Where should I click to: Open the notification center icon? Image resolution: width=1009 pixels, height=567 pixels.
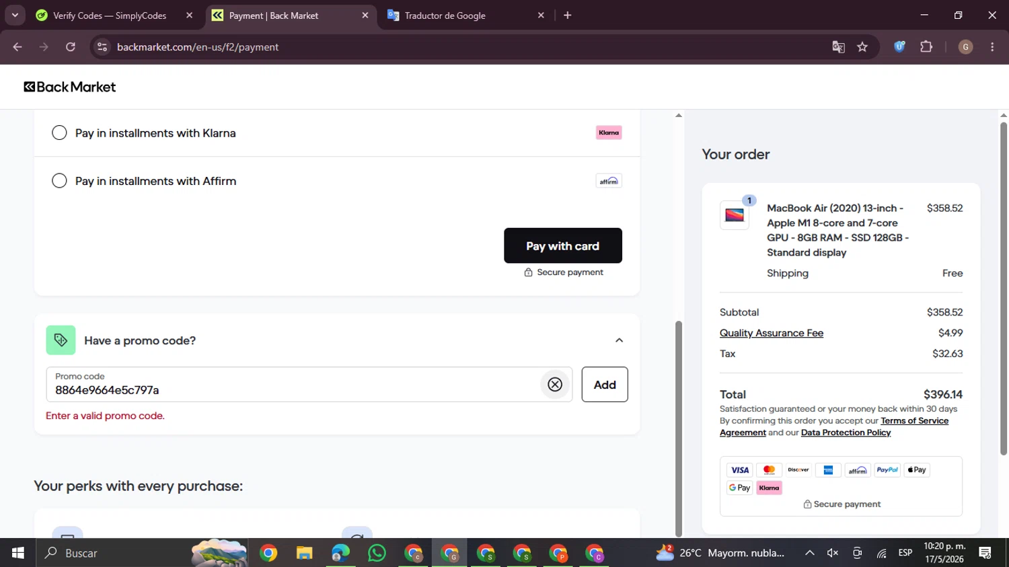985,553
